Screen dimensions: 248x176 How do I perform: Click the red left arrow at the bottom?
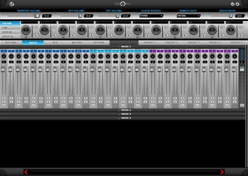pos(26,172)
